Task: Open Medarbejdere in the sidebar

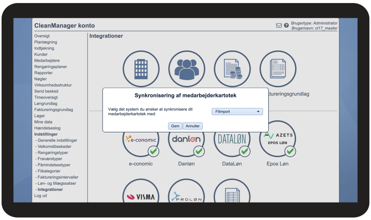Action: pos(47,61)
